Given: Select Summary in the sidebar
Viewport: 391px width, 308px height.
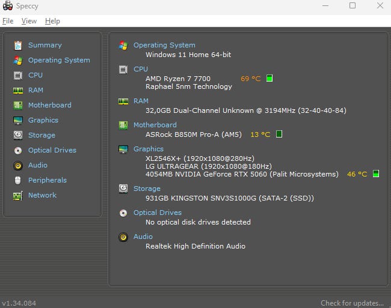Looking at the screenshot, I should 45,45.
